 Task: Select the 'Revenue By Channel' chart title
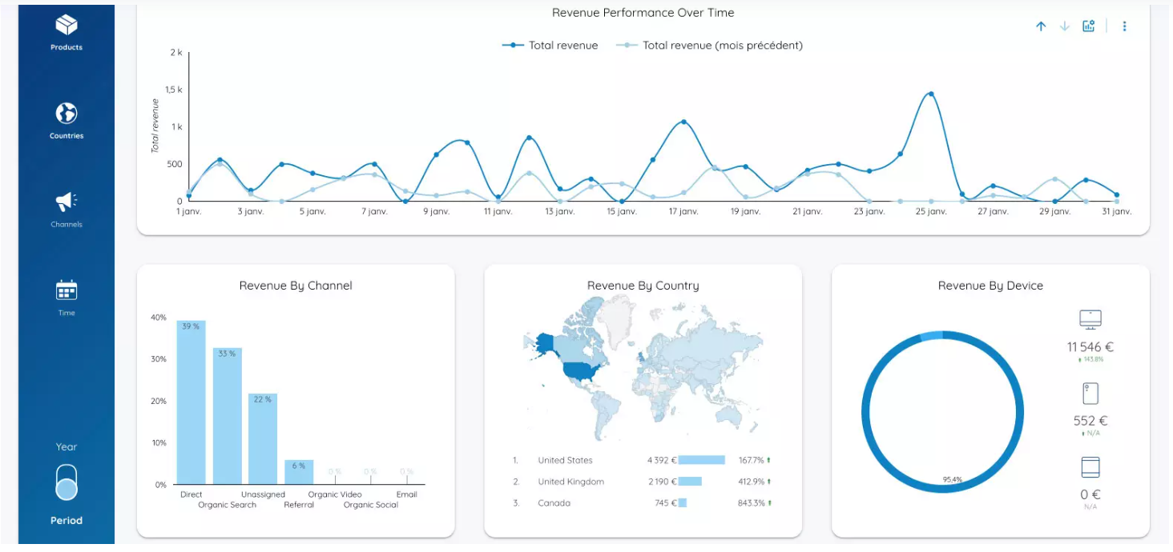coord(296,286)
